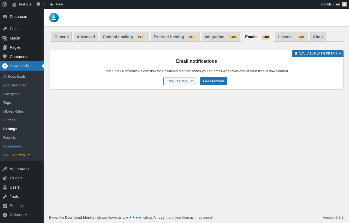Viewport: 349px width, 223px height.
Task: Click PAID badge on Emails tab
Action: [266, 37]
